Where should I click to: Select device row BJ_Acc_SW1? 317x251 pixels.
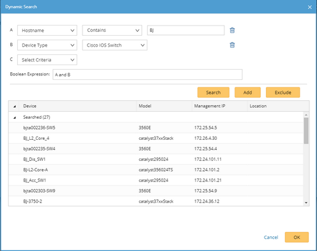[156, 180]
